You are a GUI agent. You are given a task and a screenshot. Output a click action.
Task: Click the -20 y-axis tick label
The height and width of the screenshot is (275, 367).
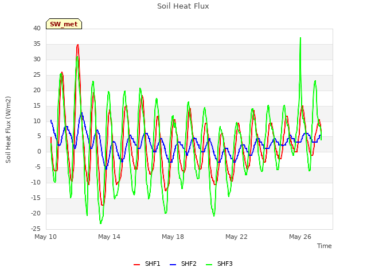point(36,213)
